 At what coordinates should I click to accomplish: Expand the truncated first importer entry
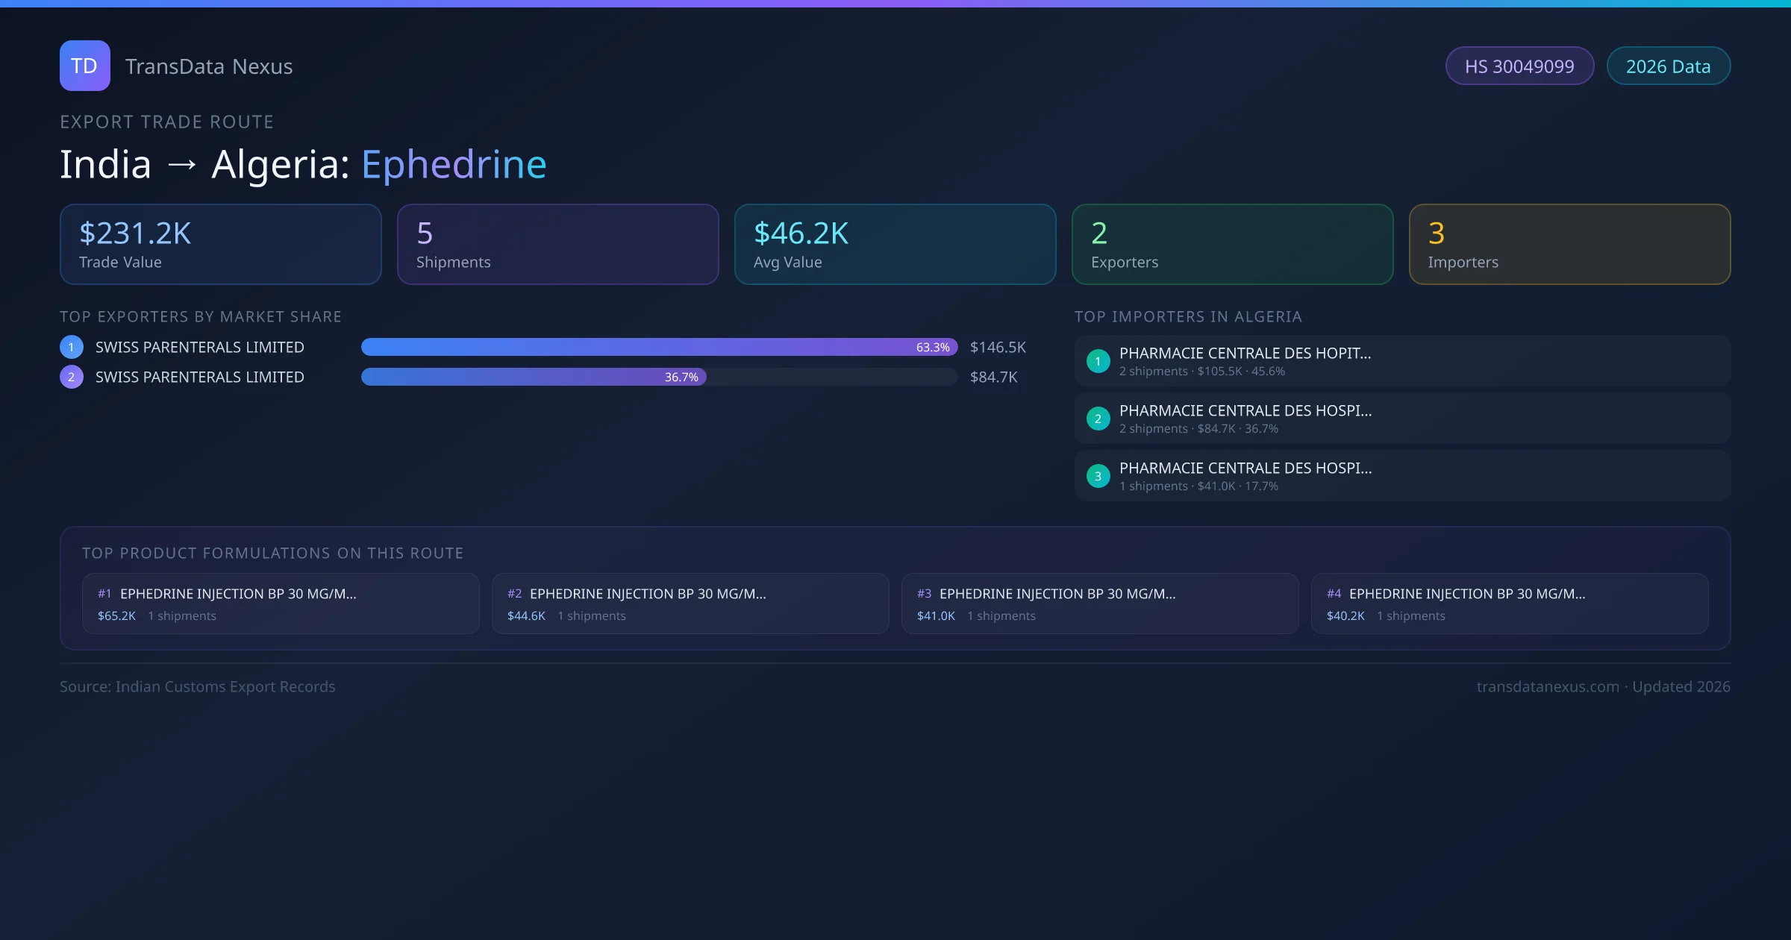[x=1245, y=353]
